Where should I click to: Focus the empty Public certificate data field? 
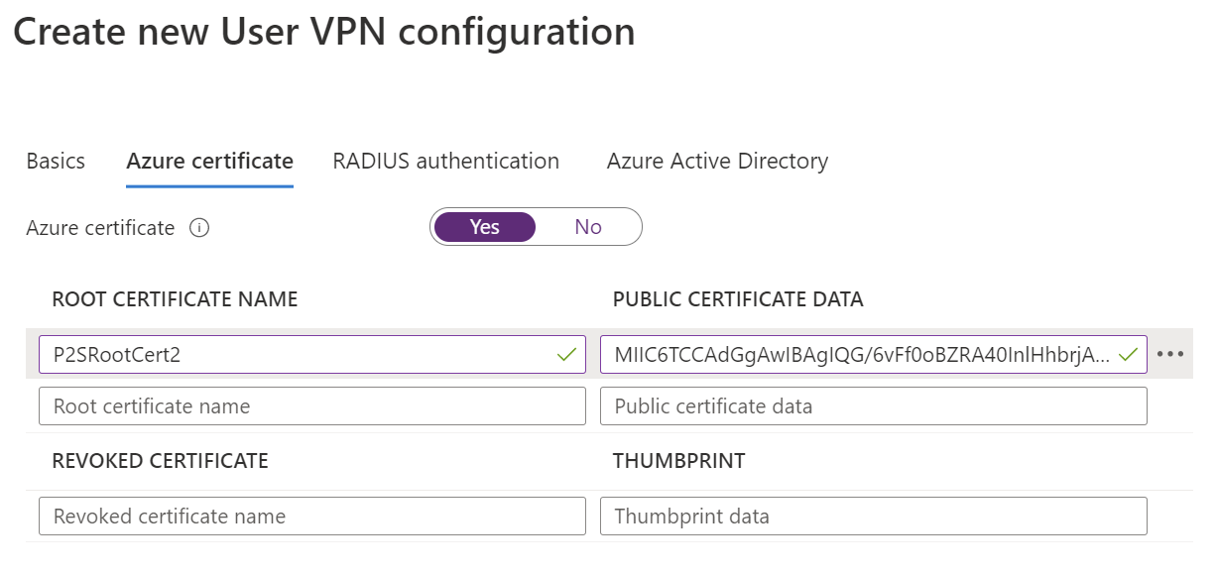(x=873, y=405)
